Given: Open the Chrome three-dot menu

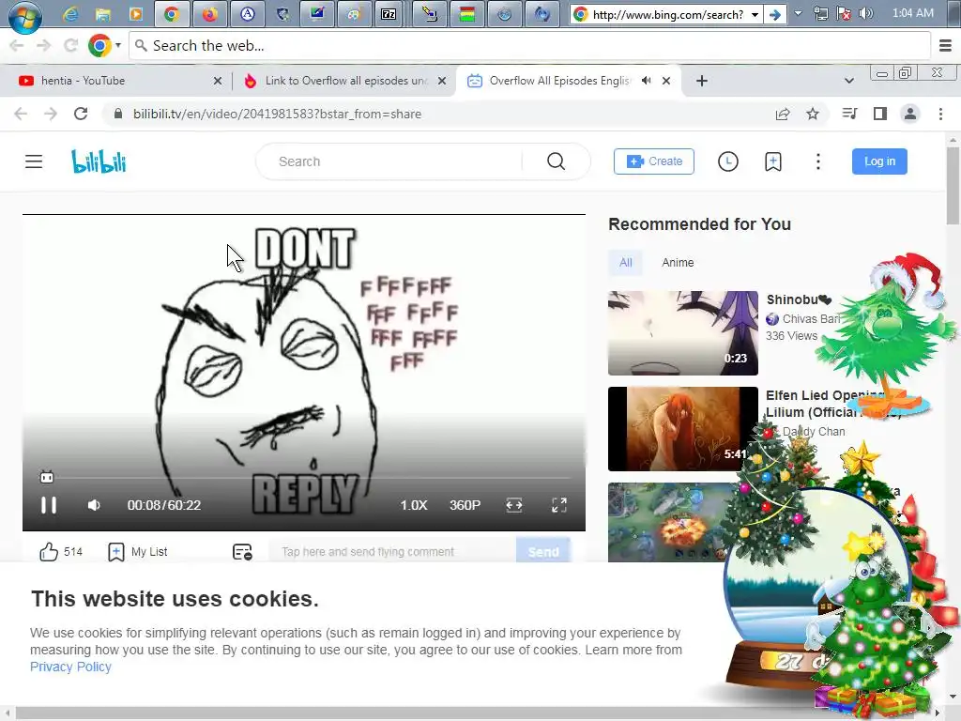Looking at the screenshot, I should click(940, 114).
